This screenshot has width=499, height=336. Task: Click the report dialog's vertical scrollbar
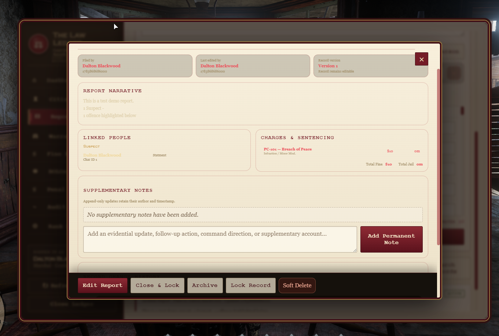(x=439, y=157)
